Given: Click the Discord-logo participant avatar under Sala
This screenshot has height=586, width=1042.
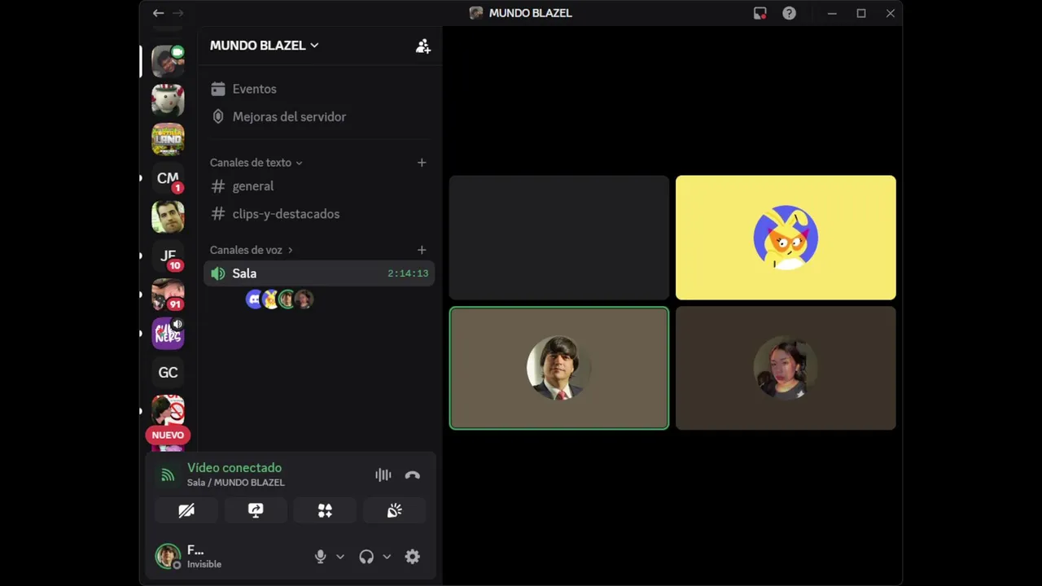Looking at the screenshot, I should (x=255, y=300).
